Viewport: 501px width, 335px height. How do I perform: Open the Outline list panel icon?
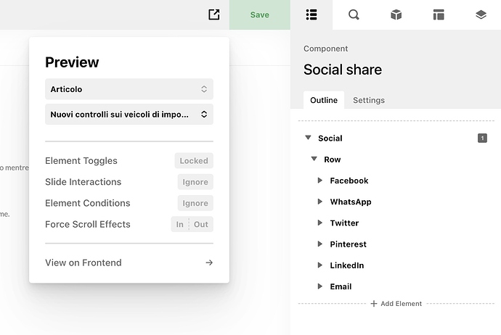(311, 15)
